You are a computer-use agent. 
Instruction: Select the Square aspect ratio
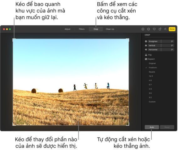(x=152, y=72)
